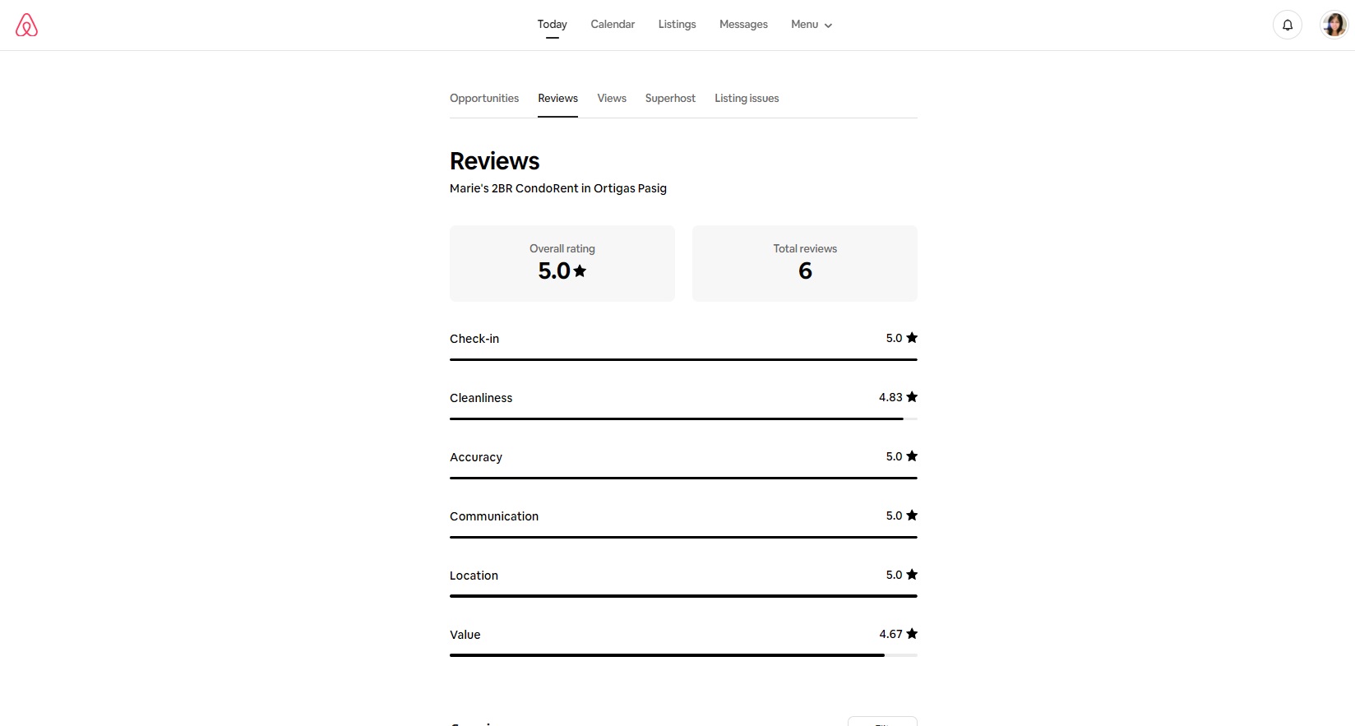Click the star beside Cleanliness 4.83
This screenshot has height=726, width=1355.
[x=912, y=397]
